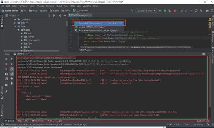Open the Event Log
The width and height of the screenshot is (214, 128).
[x=203, y=121]
